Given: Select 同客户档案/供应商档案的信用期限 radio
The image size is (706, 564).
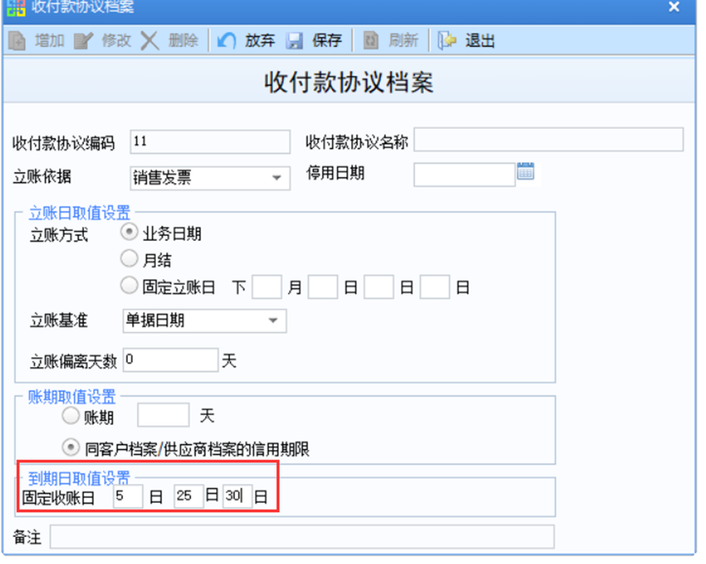Looking at the screenshot, I should pyautogui.click(x=71, y=448).
